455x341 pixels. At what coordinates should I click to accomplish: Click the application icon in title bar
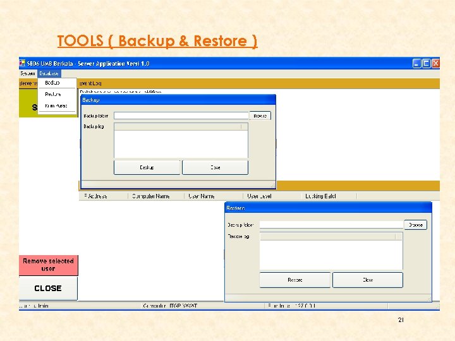click(x=22, y=63)
